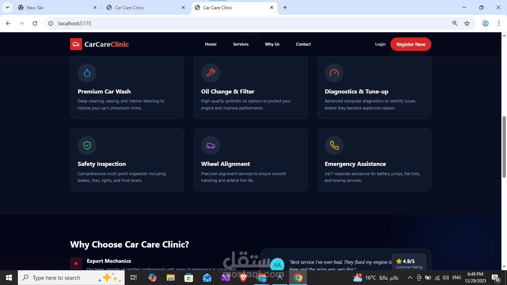
Task: Switch to the second Car Care Clinic tab
Action: point(147,7)
